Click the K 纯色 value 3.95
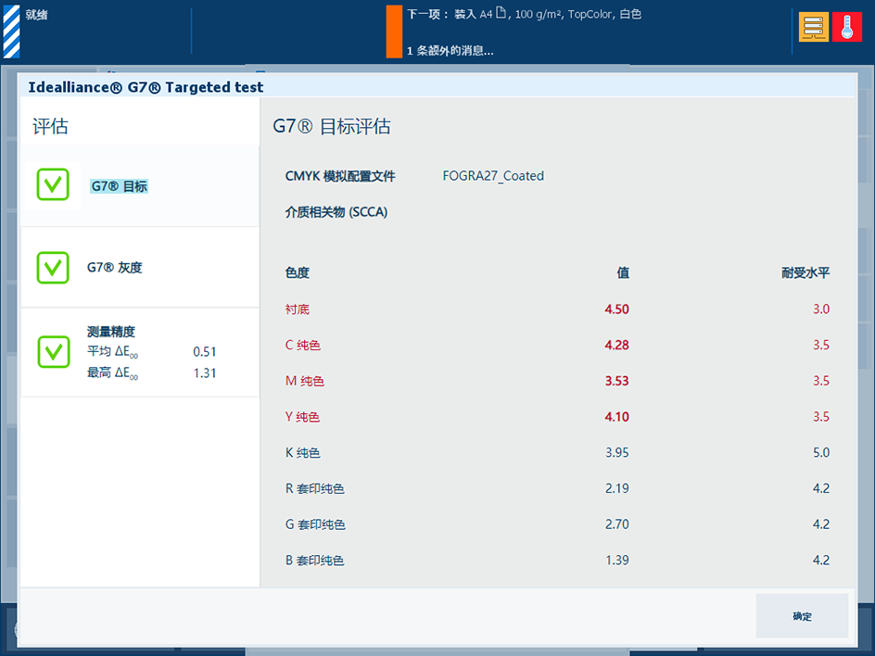 [616, 452]
